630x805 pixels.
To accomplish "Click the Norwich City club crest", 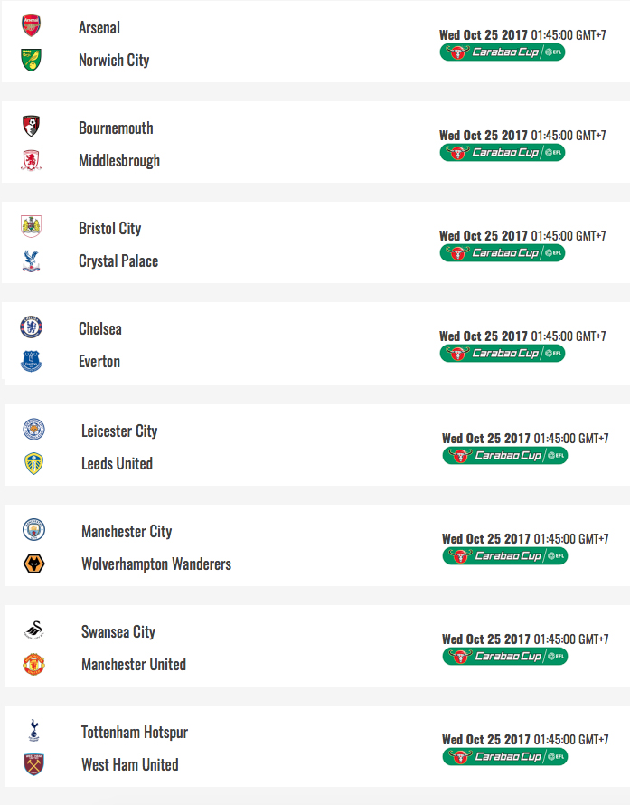I will click(32, 61).
